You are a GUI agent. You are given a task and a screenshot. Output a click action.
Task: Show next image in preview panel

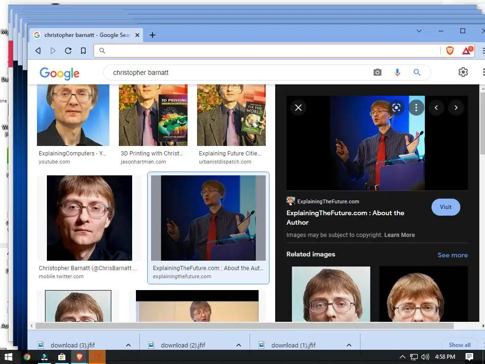point(456,108)
